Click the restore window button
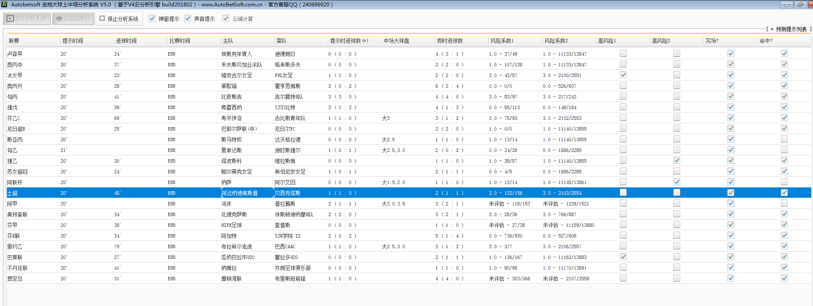The height and width of the screenshot is (306, 813). [800, 5]
